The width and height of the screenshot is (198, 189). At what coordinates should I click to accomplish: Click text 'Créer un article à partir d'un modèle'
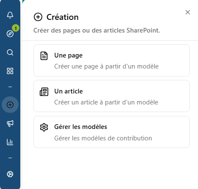(x=106, y=102)
